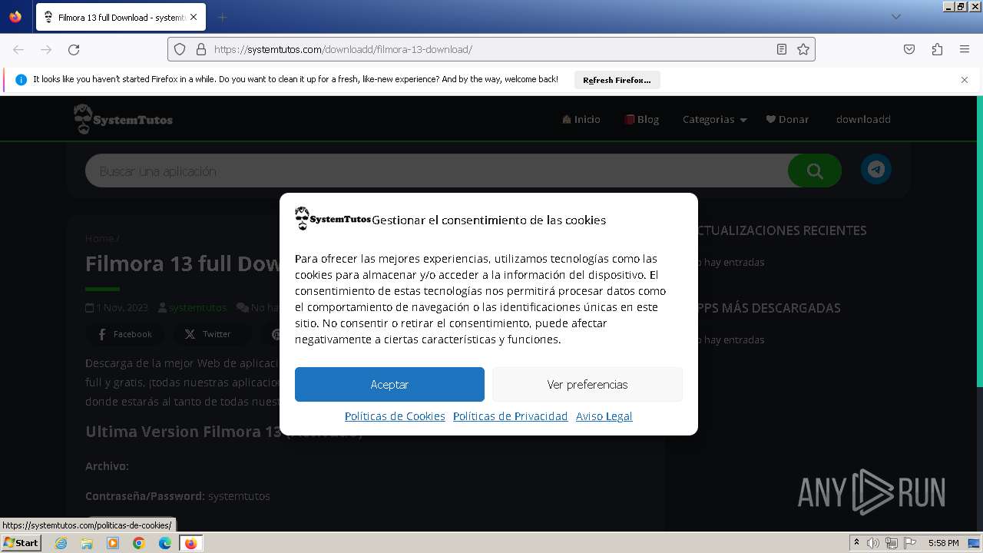Bookmark this page with star icon

tap(803, 49)
